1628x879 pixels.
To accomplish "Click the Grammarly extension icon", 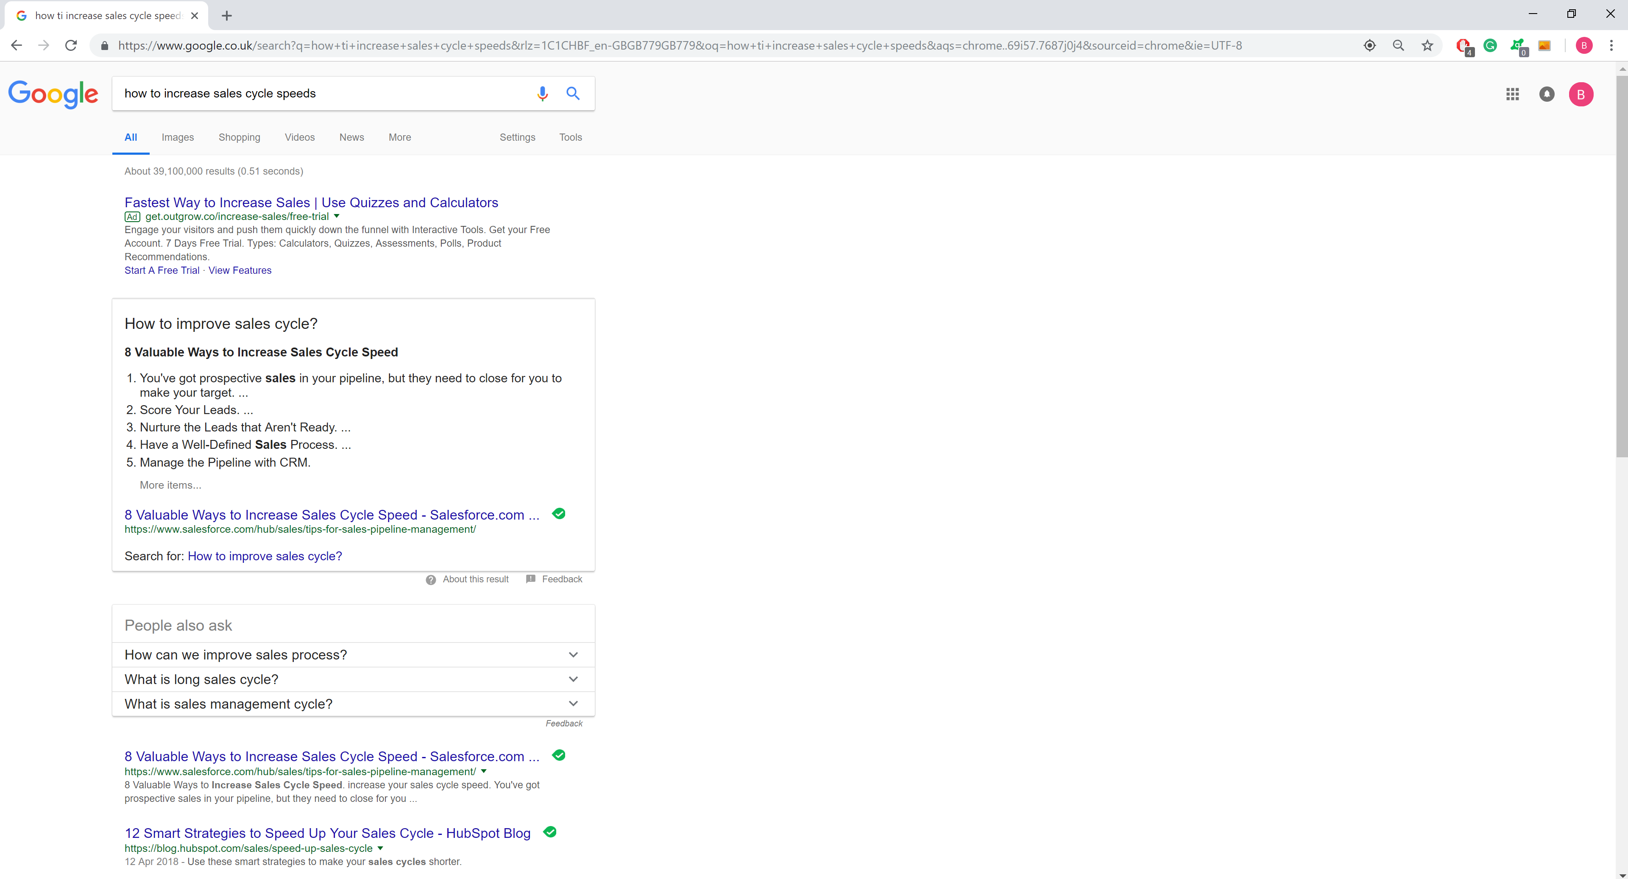I will tap(1490, 45).
